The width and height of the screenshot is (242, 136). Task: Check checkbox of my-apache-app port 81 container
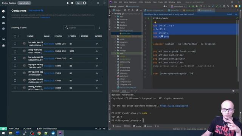click(15, 80)
